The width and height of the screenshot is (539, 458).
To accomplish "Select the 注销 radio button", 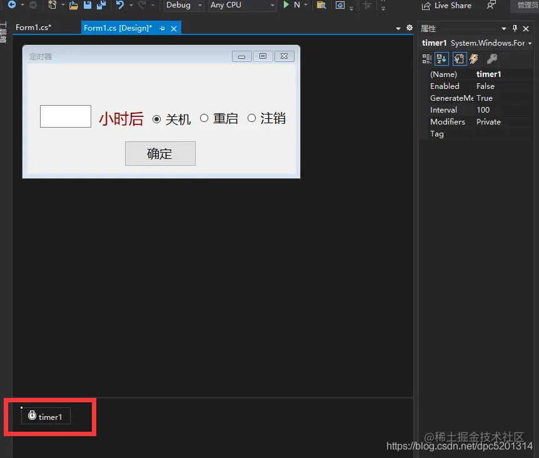I will pyautogui.click(x=266, y=118).
